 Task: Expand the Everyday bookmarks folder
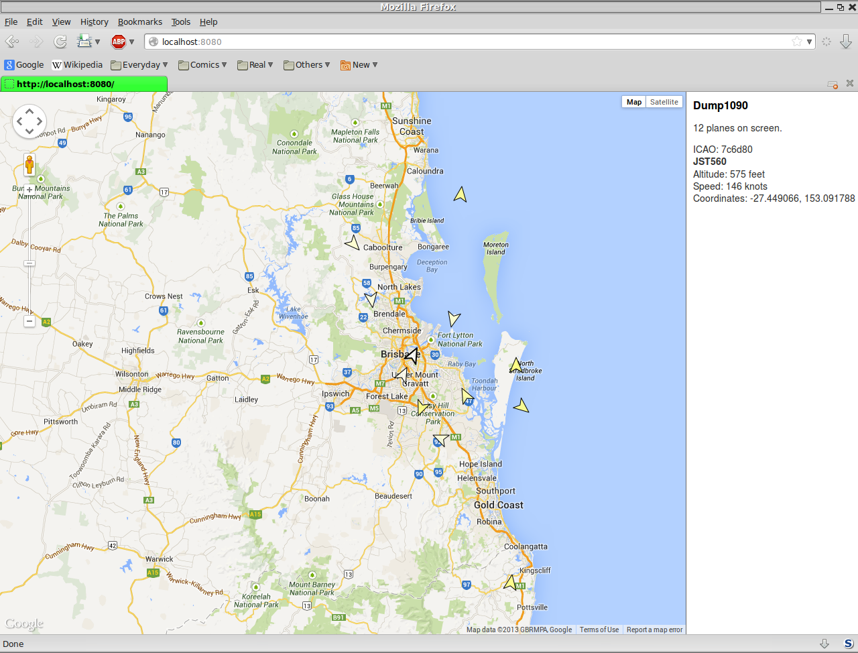coord(139,65)
